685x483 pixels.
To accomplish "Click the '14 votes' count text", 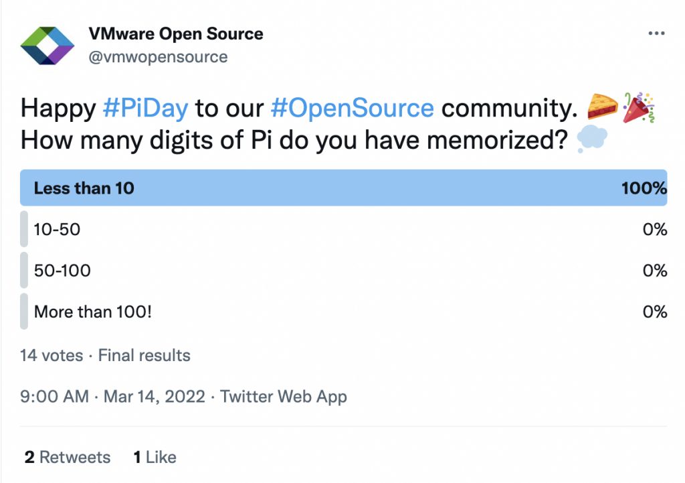I will [x=52, y=355].
